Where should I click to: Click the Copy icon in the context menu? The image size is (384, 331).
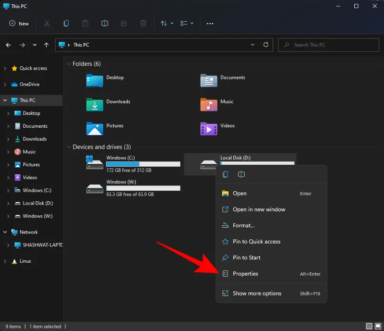[x=225, y=174]
